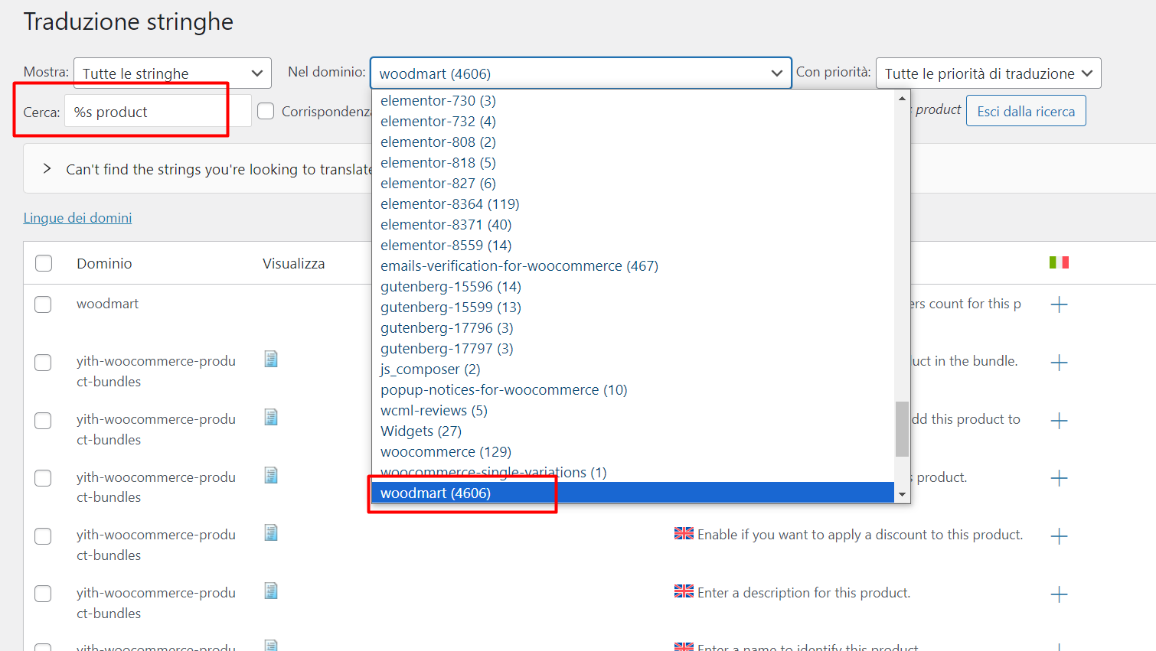This screenshot has height=651, width=1156.
Task: Select 'elementor-732 (4)' from the domain list
Action: coord(633,122)
